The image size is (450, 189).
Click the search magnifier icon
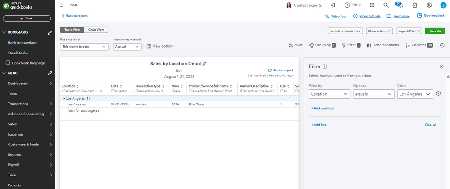click(386, 5)
